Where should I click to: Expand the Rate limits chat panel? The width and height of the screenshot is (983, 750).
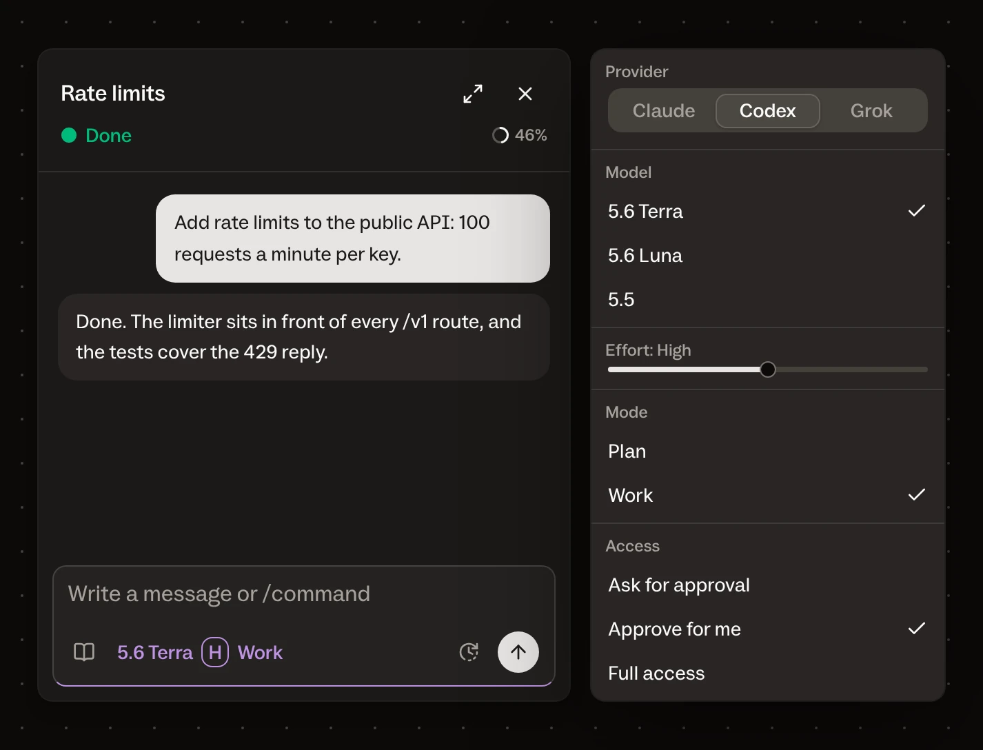click(473, 94)
